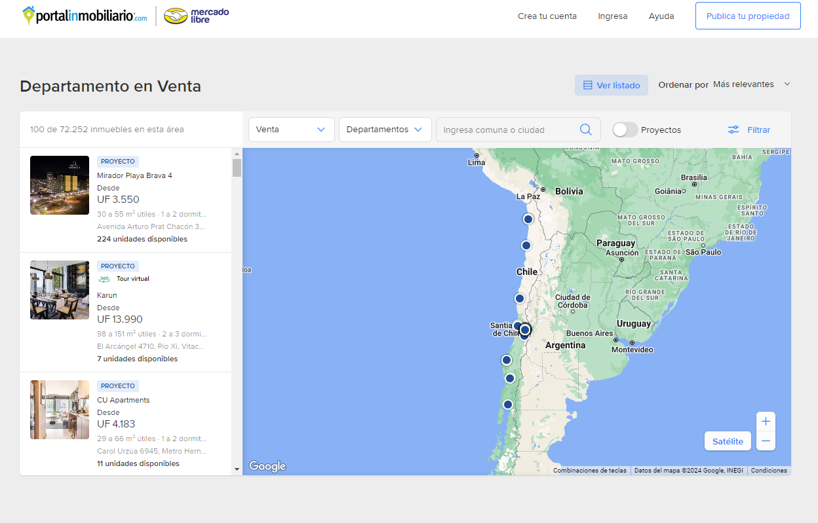Viewport: 818px width, 523px height.
Task: Switch map to Satélite view
Action: tap(728, 441)
